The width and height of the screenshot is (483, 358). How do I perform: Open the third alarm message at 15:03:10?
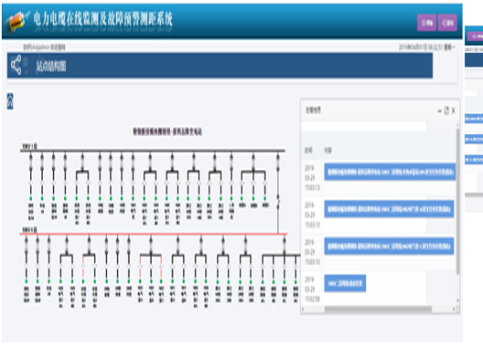389,246
